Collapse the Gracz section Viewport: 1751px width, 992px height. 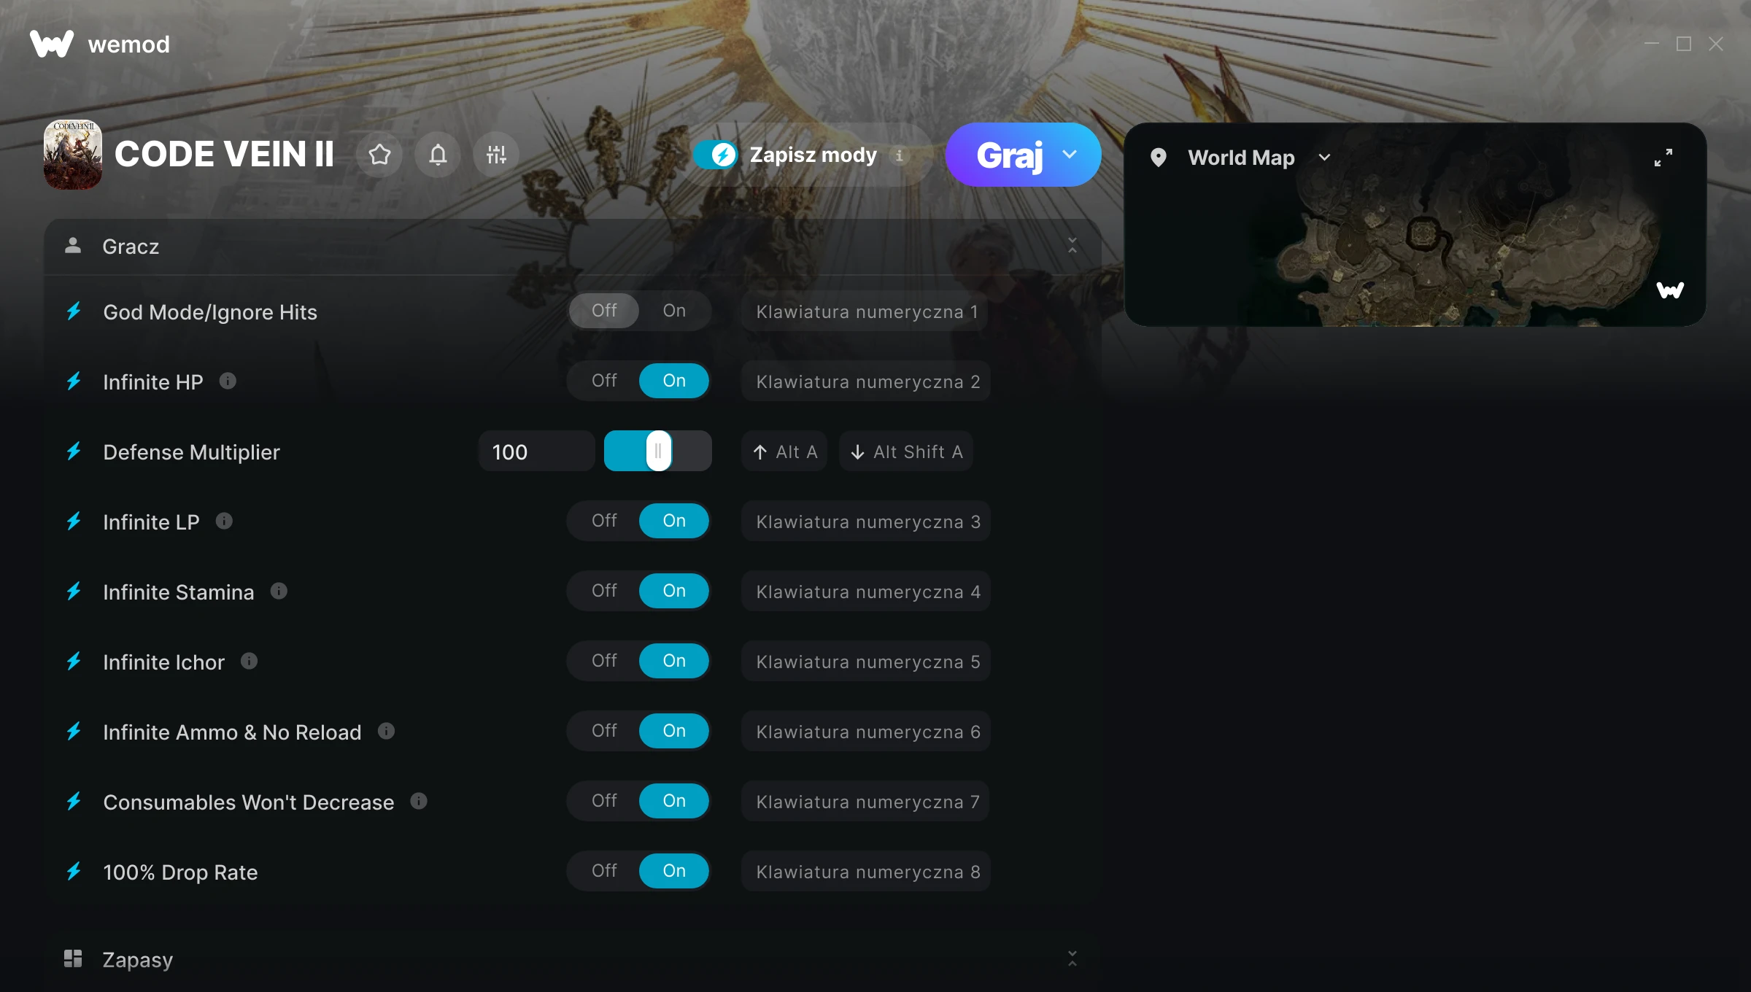(x=1072, y=246)
